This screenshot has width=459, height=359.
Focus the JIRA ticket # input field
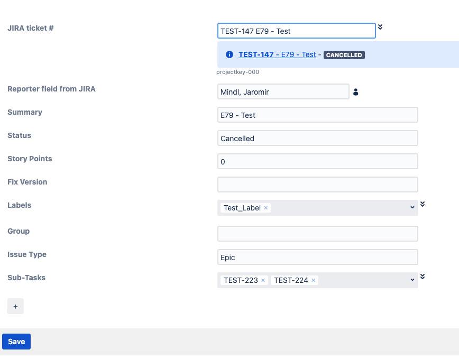pos(297,31)
